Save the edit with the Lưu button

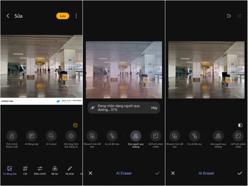pos(63,16)
